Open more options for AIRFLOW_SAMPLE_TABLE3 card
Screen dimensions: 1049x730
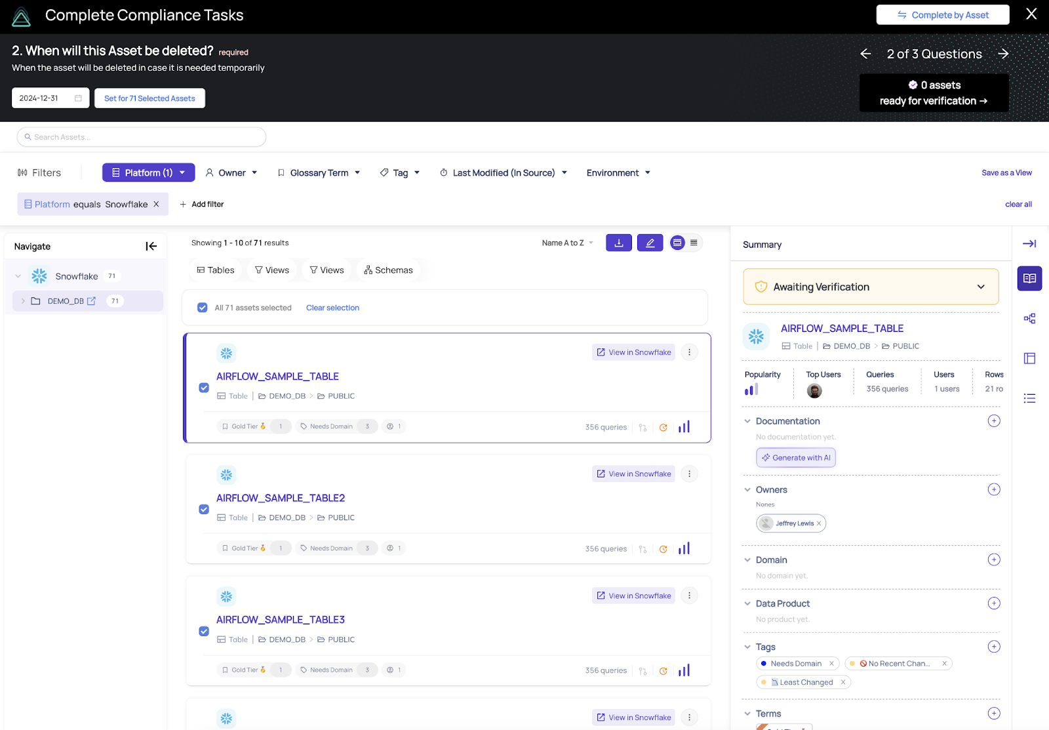(689, 596)
